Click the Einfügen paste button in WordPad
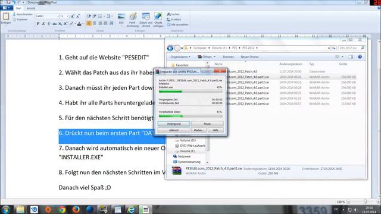This screenshot has height=214, width=381. coord(6,19)
